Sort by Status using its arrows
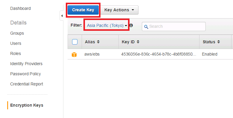 [x=218, y=42]
